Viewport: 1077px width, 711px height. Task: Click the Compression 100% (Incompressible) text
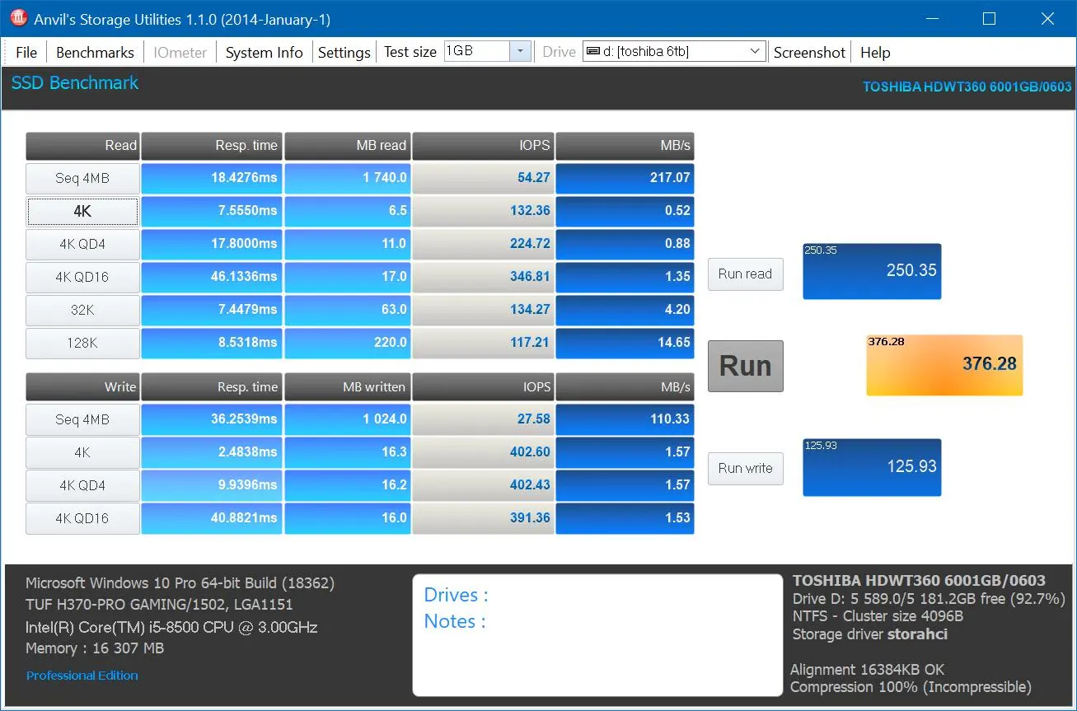click(911, 687)
